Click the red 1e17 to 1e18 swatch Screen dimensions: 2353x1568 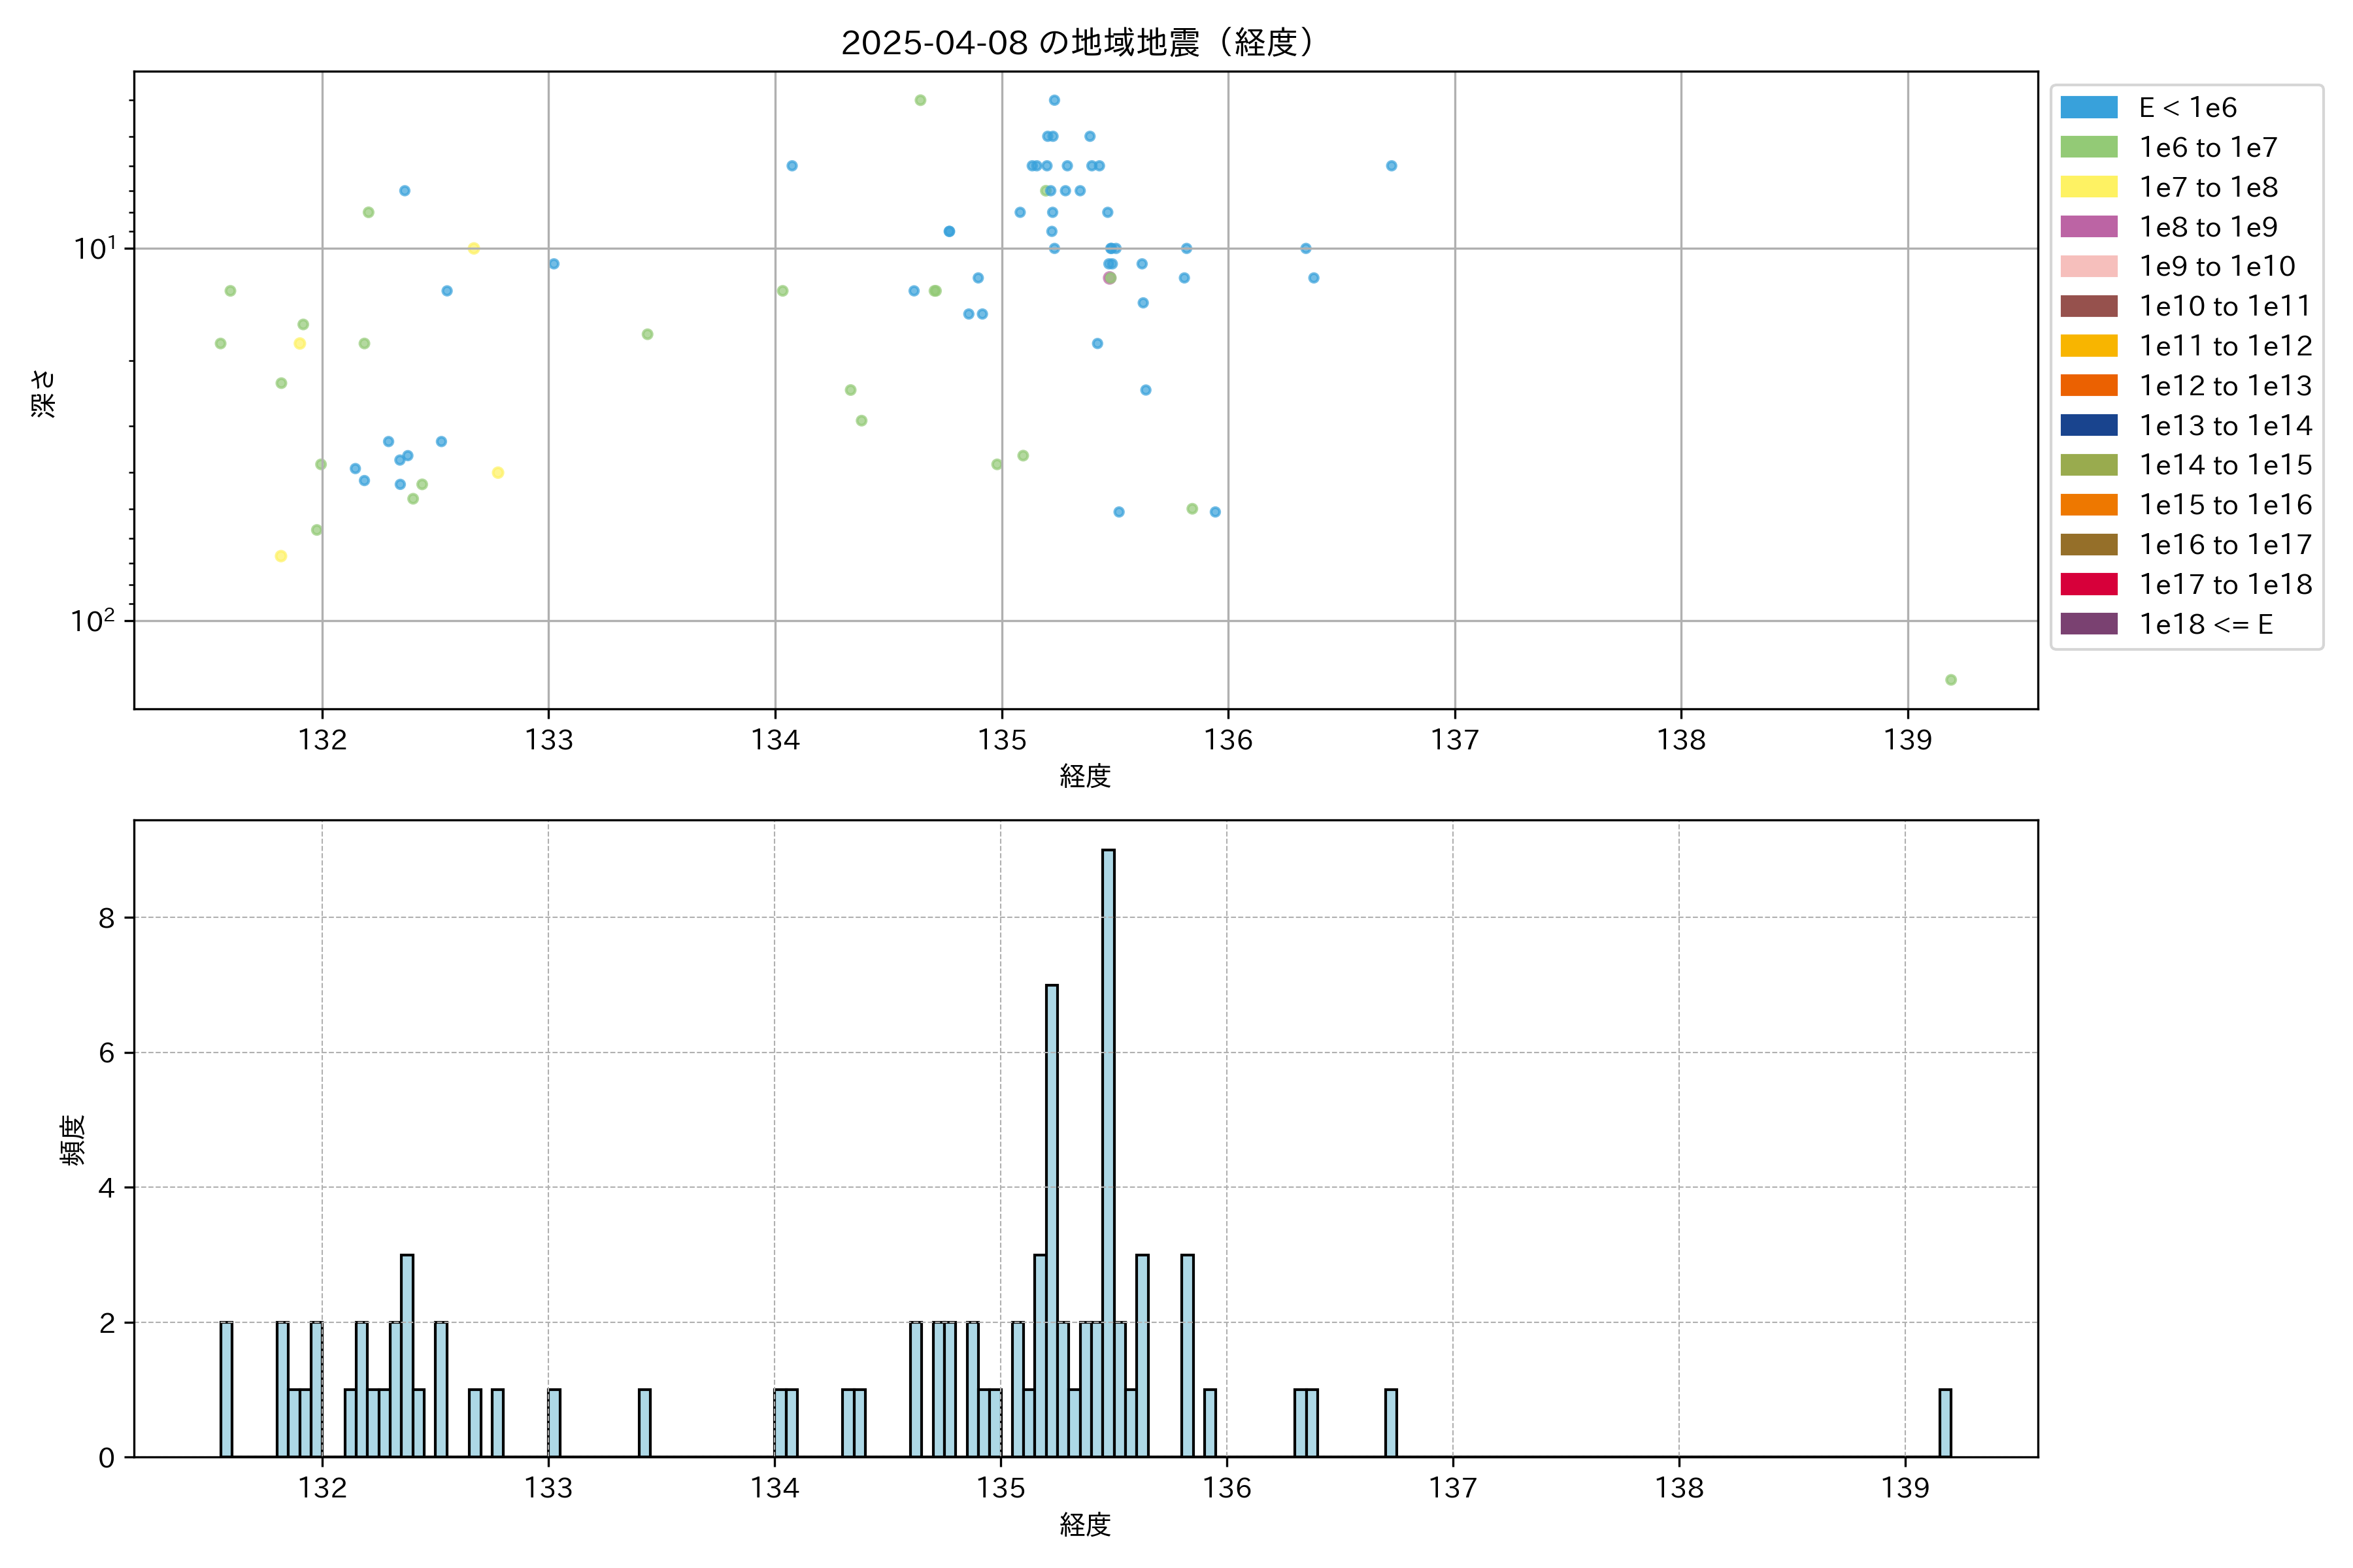point(2088,584)
